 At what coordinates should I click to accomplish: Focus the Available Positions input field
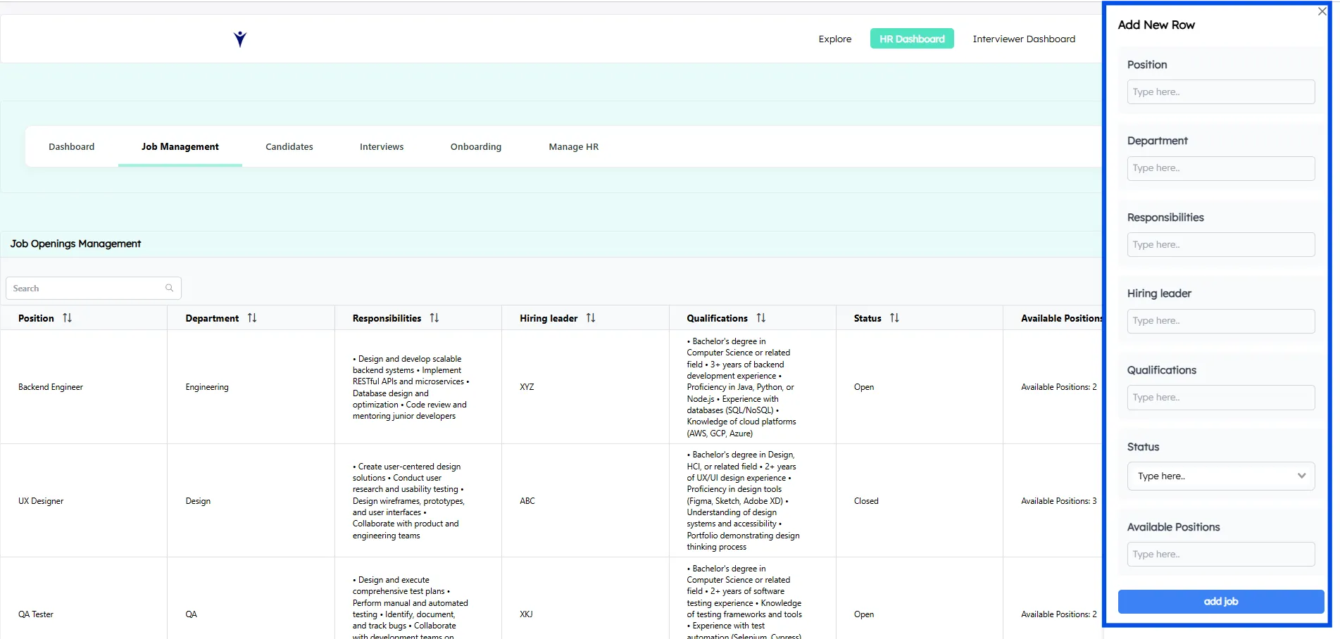coord(1220,555)
